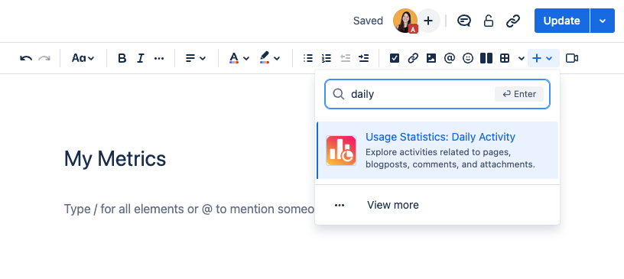
Task: Expand highlight color picker chevron
Action: pyautogui.click(x=277, y=59)
